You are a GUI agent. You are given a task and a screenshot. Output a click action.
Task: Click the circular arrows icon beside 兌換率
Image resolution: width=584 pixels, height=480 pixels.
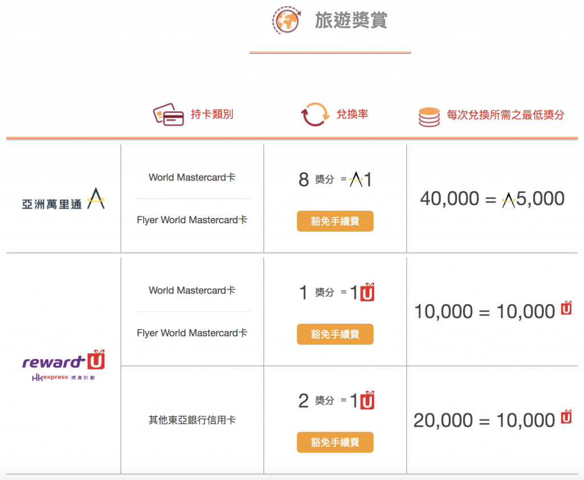[315, 114]
